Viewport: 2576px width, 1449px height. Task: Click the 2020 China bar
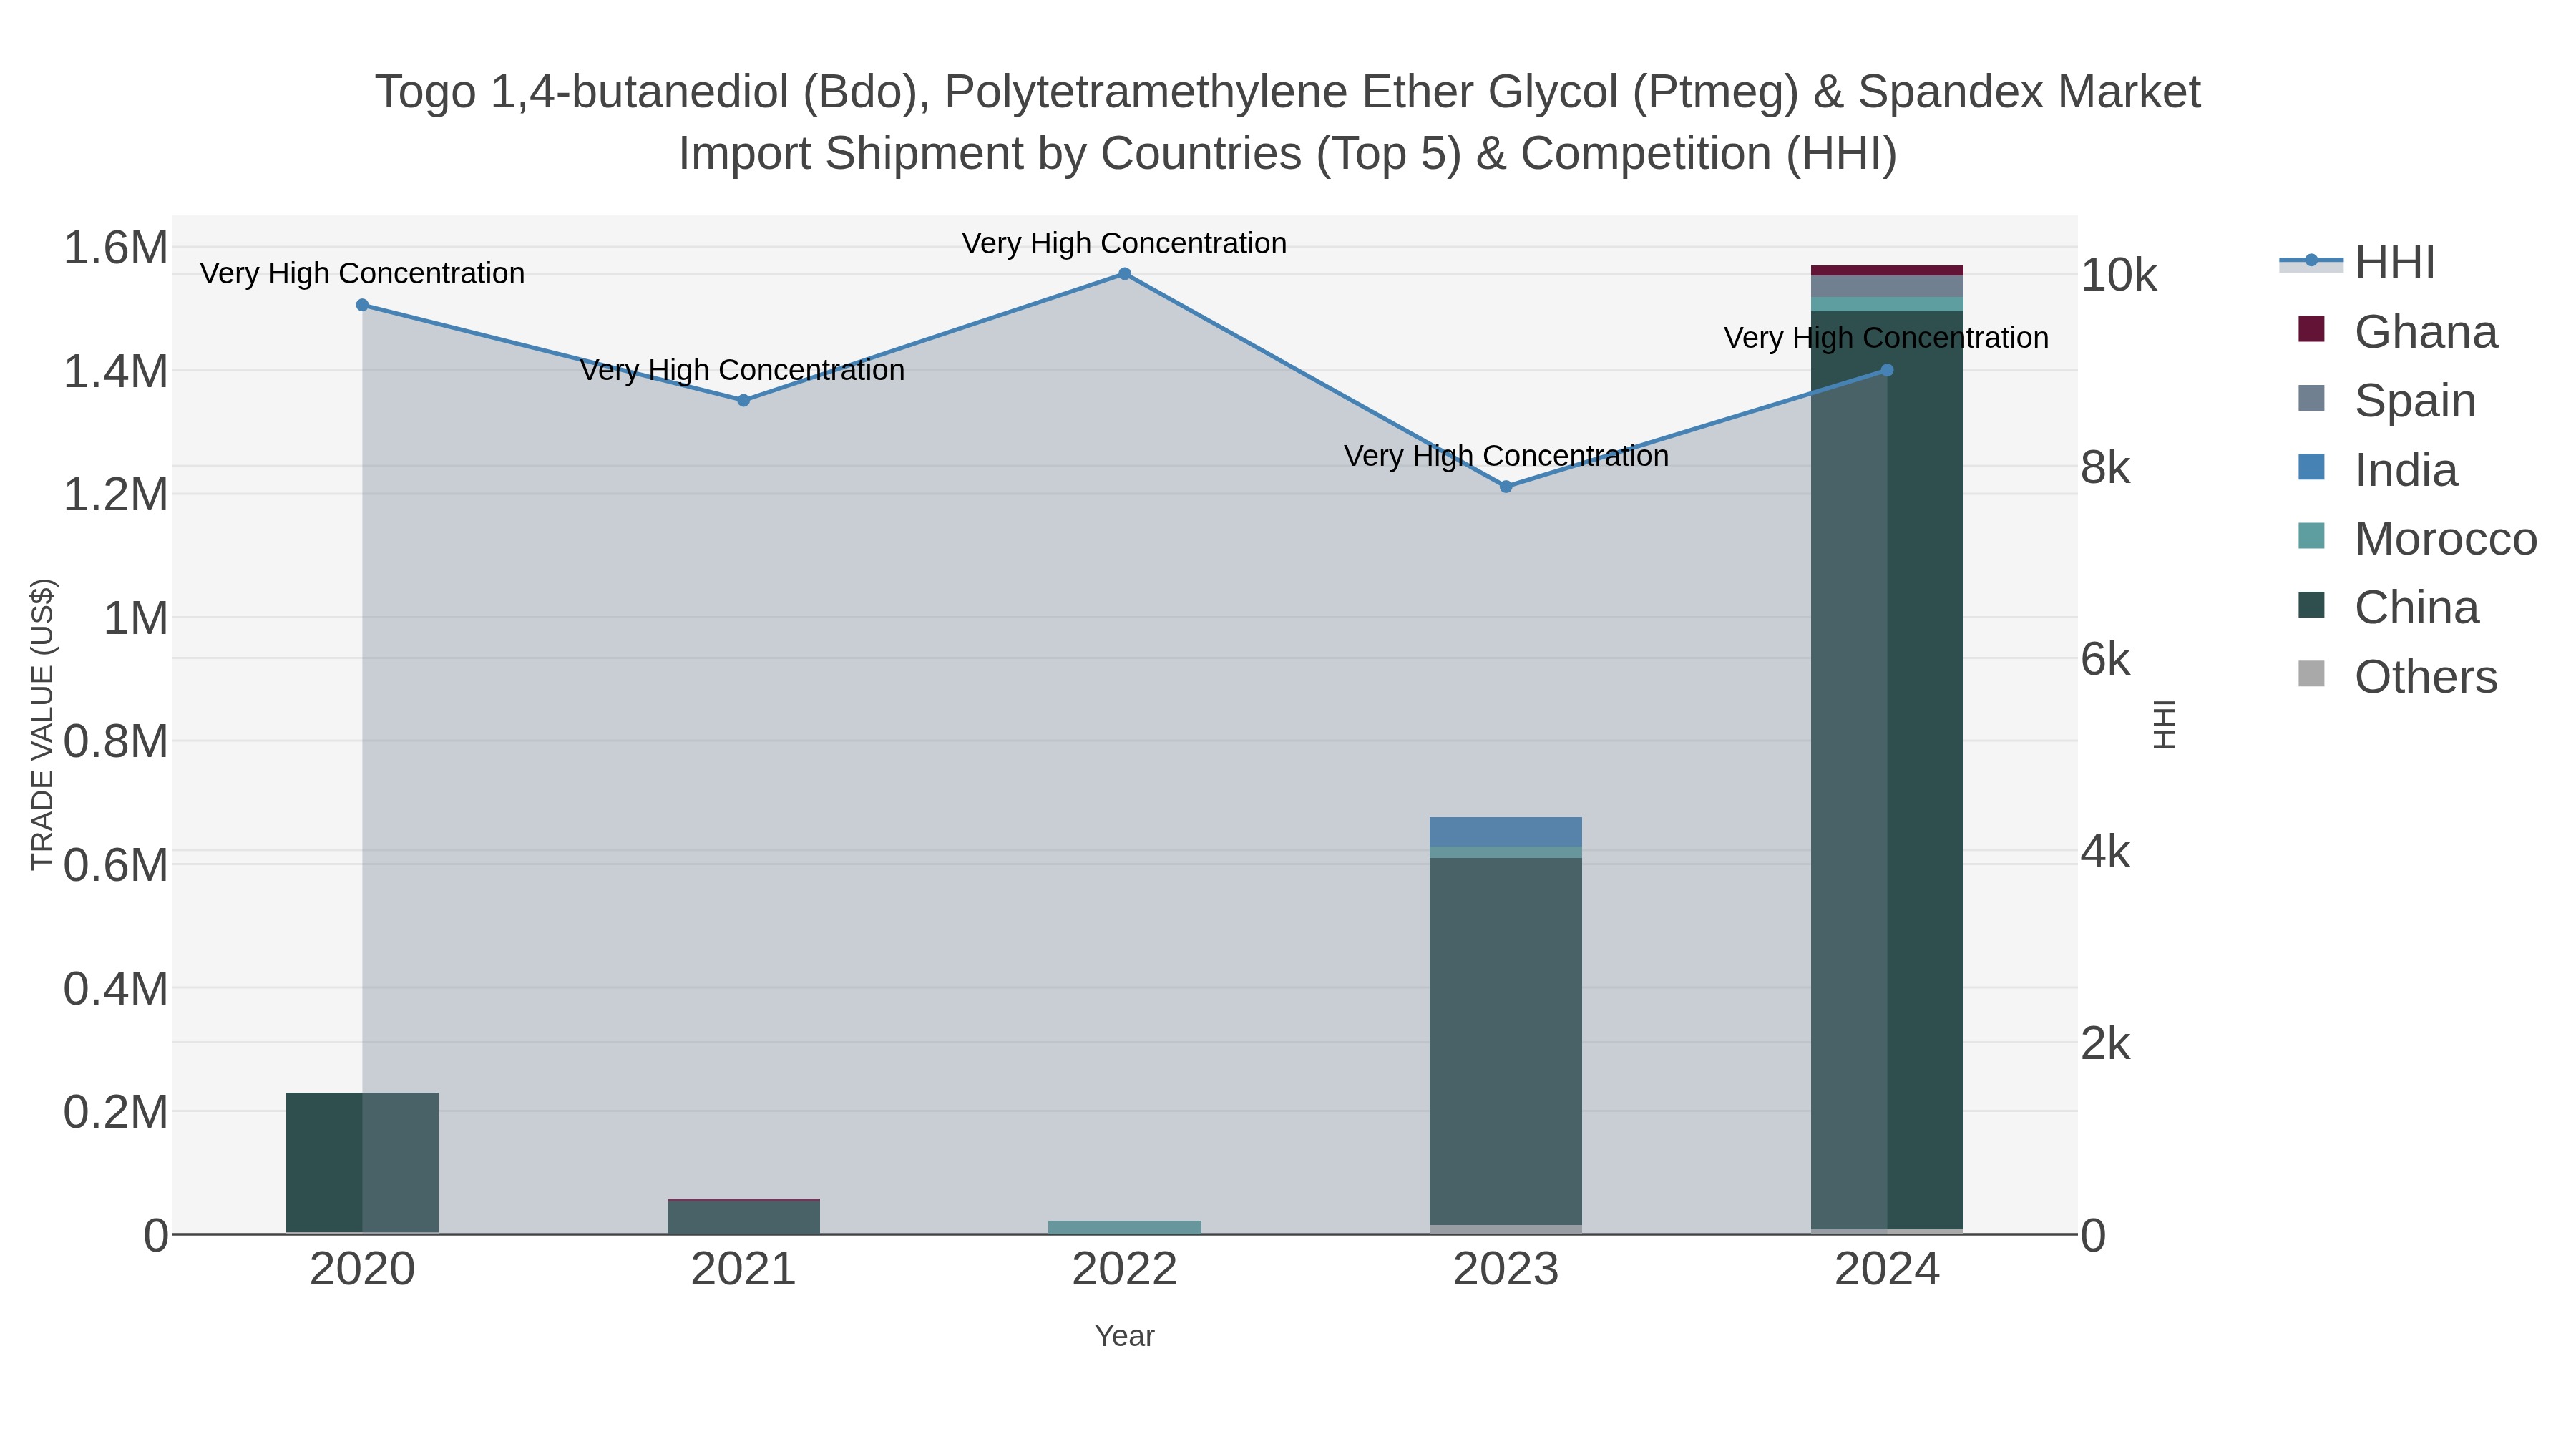(362, 1162)
